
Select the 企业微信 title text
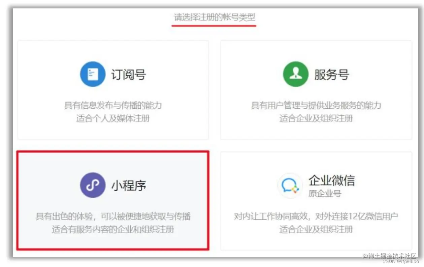(x=332, y=181)
